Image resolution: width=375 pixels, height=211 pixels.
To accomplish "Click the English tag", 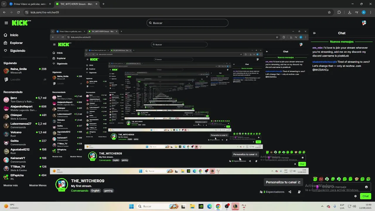I will 96,191.
